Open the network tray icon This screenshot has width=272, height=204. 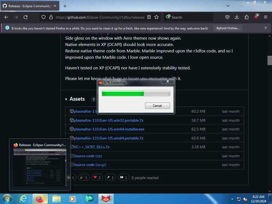pyautogui.click(x=239, y=199)
